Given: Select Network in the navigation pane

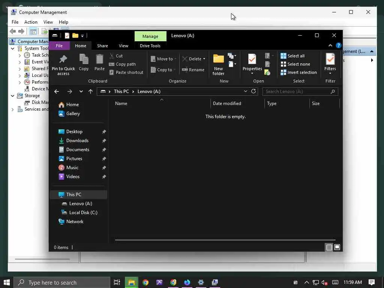Looking at the screenshot, I should (x=79, y=222).
